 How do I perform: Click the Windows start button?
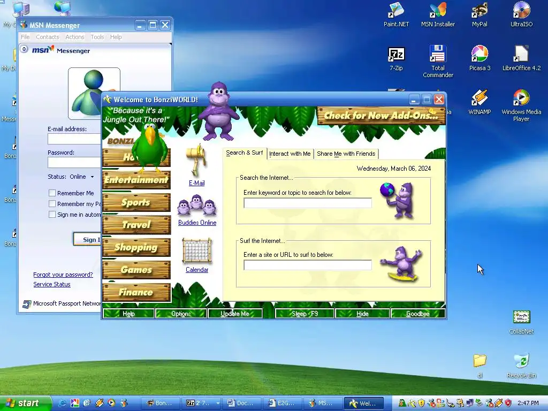[25, 403]
